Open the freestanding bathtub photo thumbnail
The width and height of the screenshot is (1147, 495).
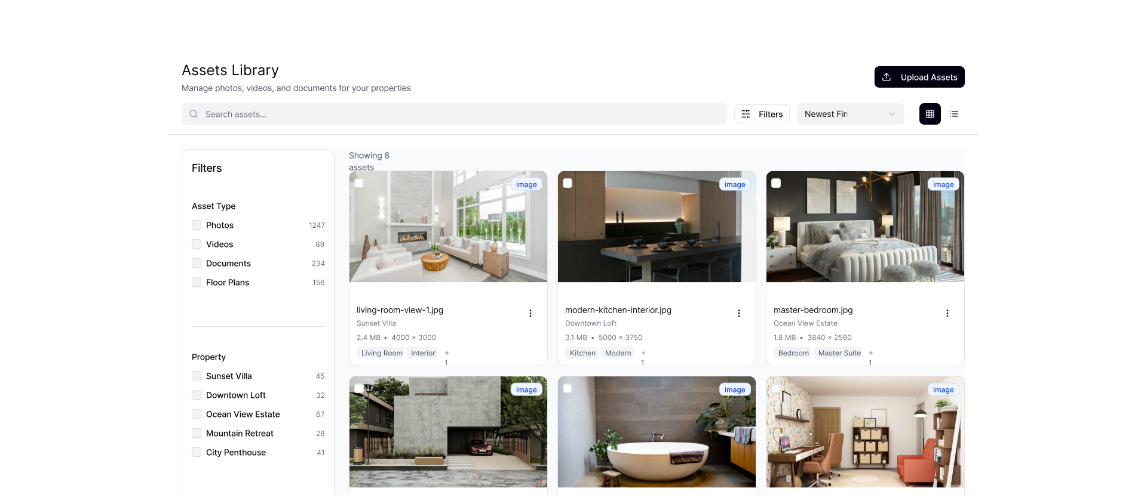pos(657,432)
